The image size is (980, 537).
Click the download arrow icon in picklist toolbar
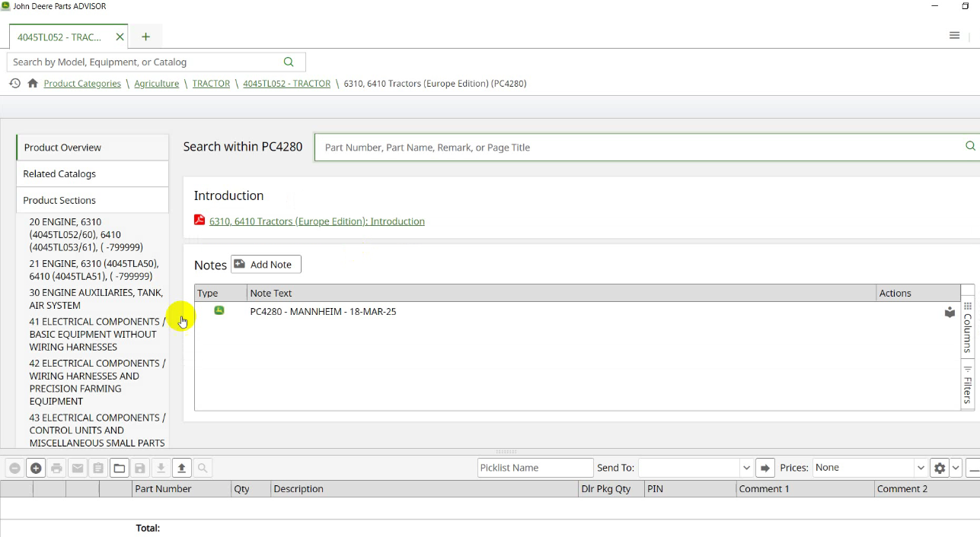(161, 469)
